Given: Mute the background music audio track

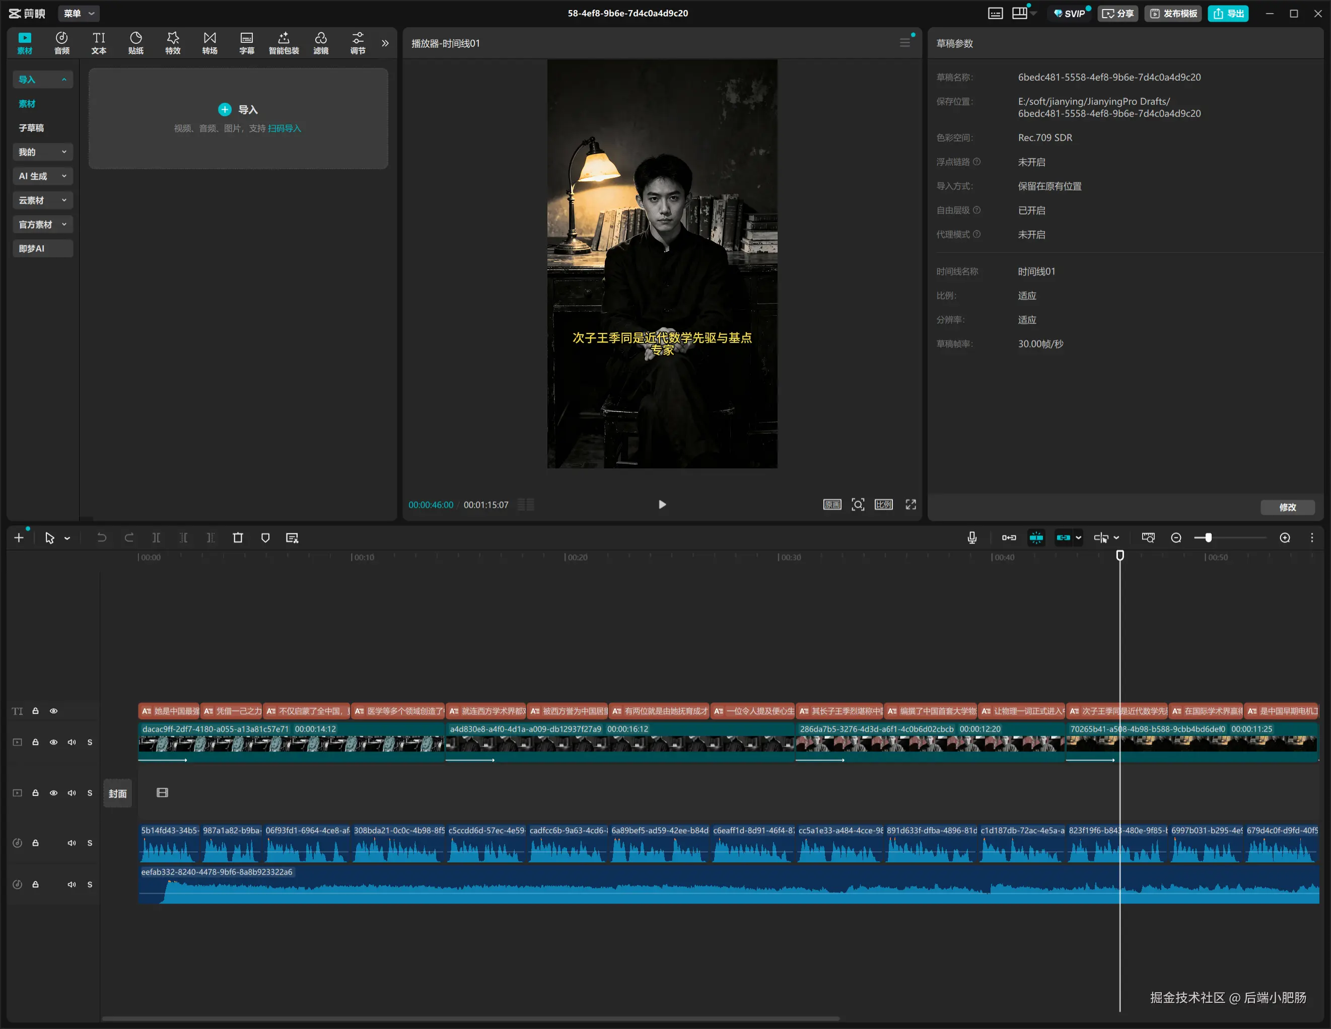Looking at the screenshot, I should [72, 884].
